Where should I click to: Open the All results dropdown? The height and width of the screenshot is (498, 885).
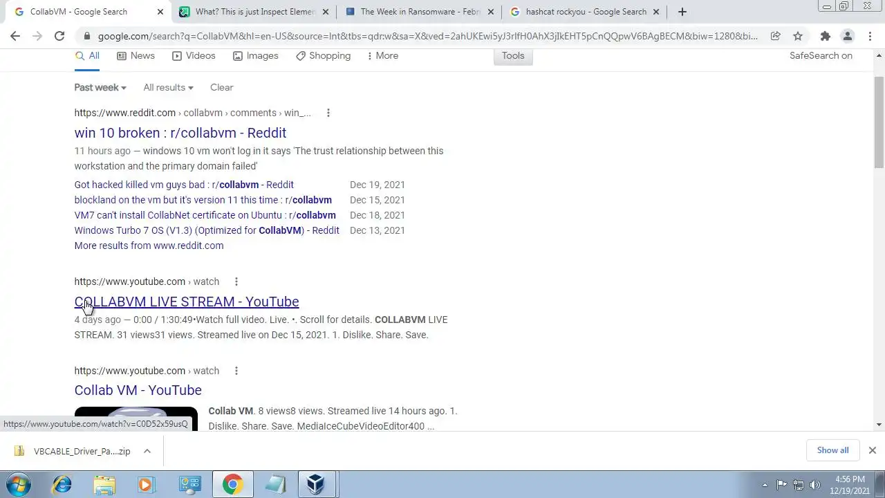click(168, 87)
